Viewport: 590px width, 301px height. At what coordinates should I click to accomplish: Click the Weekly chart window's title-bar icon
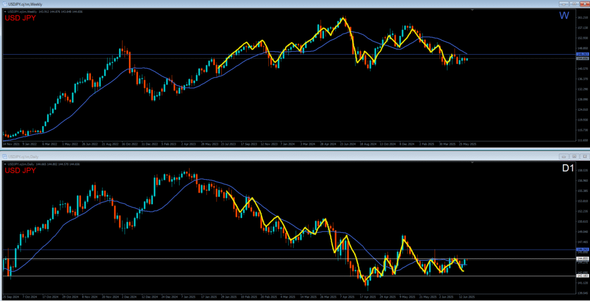pos(5,4)
